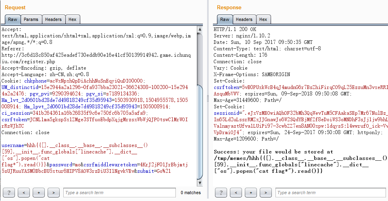The image size is (388, 201).
Task: Click the username parameter in request body
Action: tap(13, 145)
